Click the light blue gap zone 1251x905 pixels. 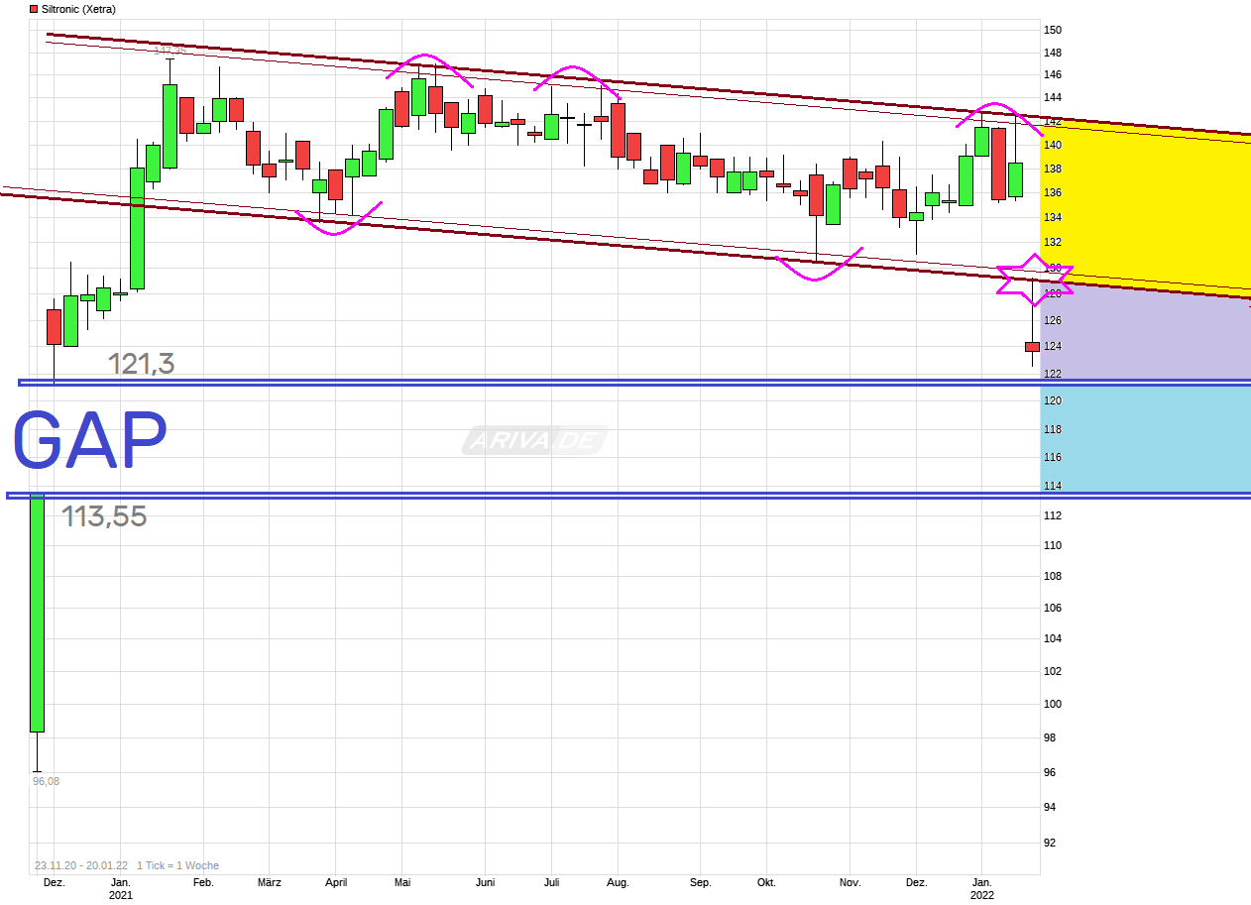pos(1140,436)
